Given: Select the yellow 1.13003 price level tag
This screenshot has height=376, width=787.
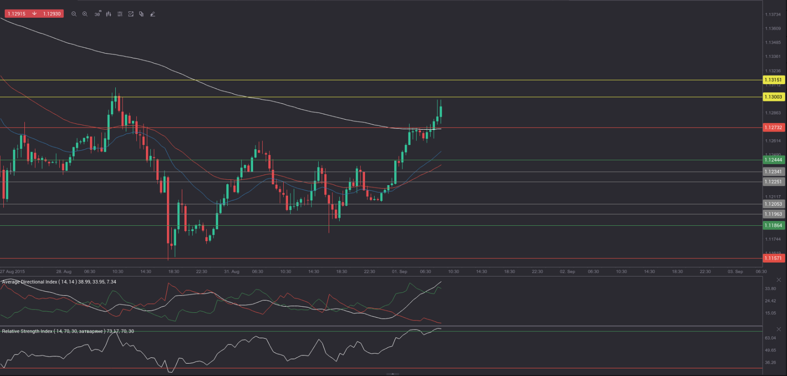Looking at the screenshot, I should pos(773,97).
